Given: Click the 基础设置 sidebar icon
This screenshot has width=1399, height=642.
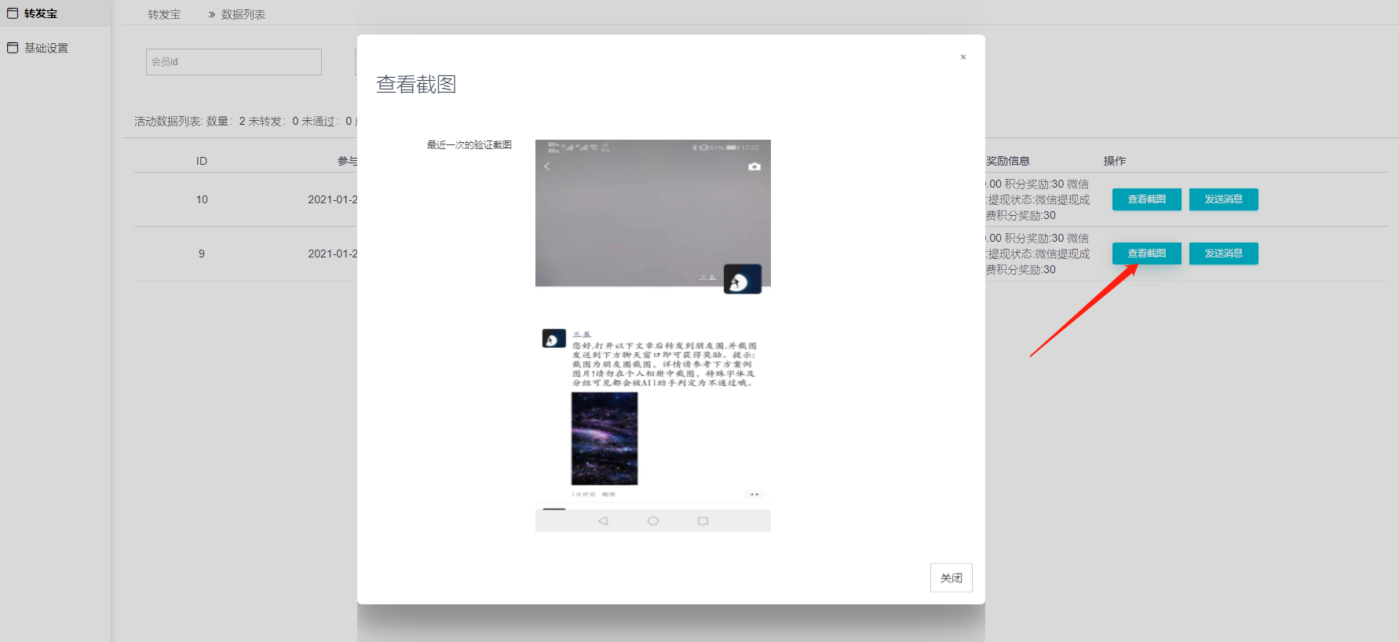Looking at the screenshot, I should point(13,48).
